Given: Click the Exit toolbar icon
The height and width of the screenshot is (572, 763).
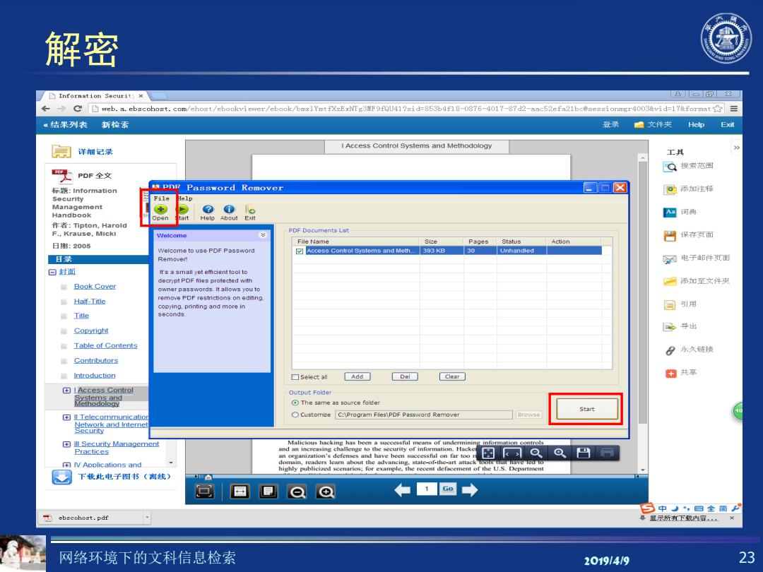Looking at the screenshot, I should click(x=250, y=210).
